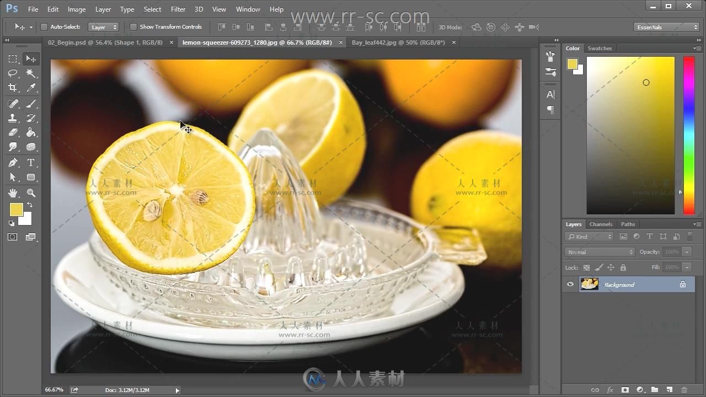706x397 pixels.
Task: Select the Brush tool
Action: (31, 103)
